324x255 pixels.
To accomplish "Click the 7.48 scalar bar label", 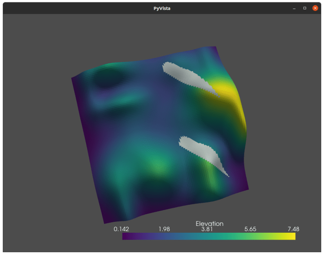I will click(x=294, y=229).
